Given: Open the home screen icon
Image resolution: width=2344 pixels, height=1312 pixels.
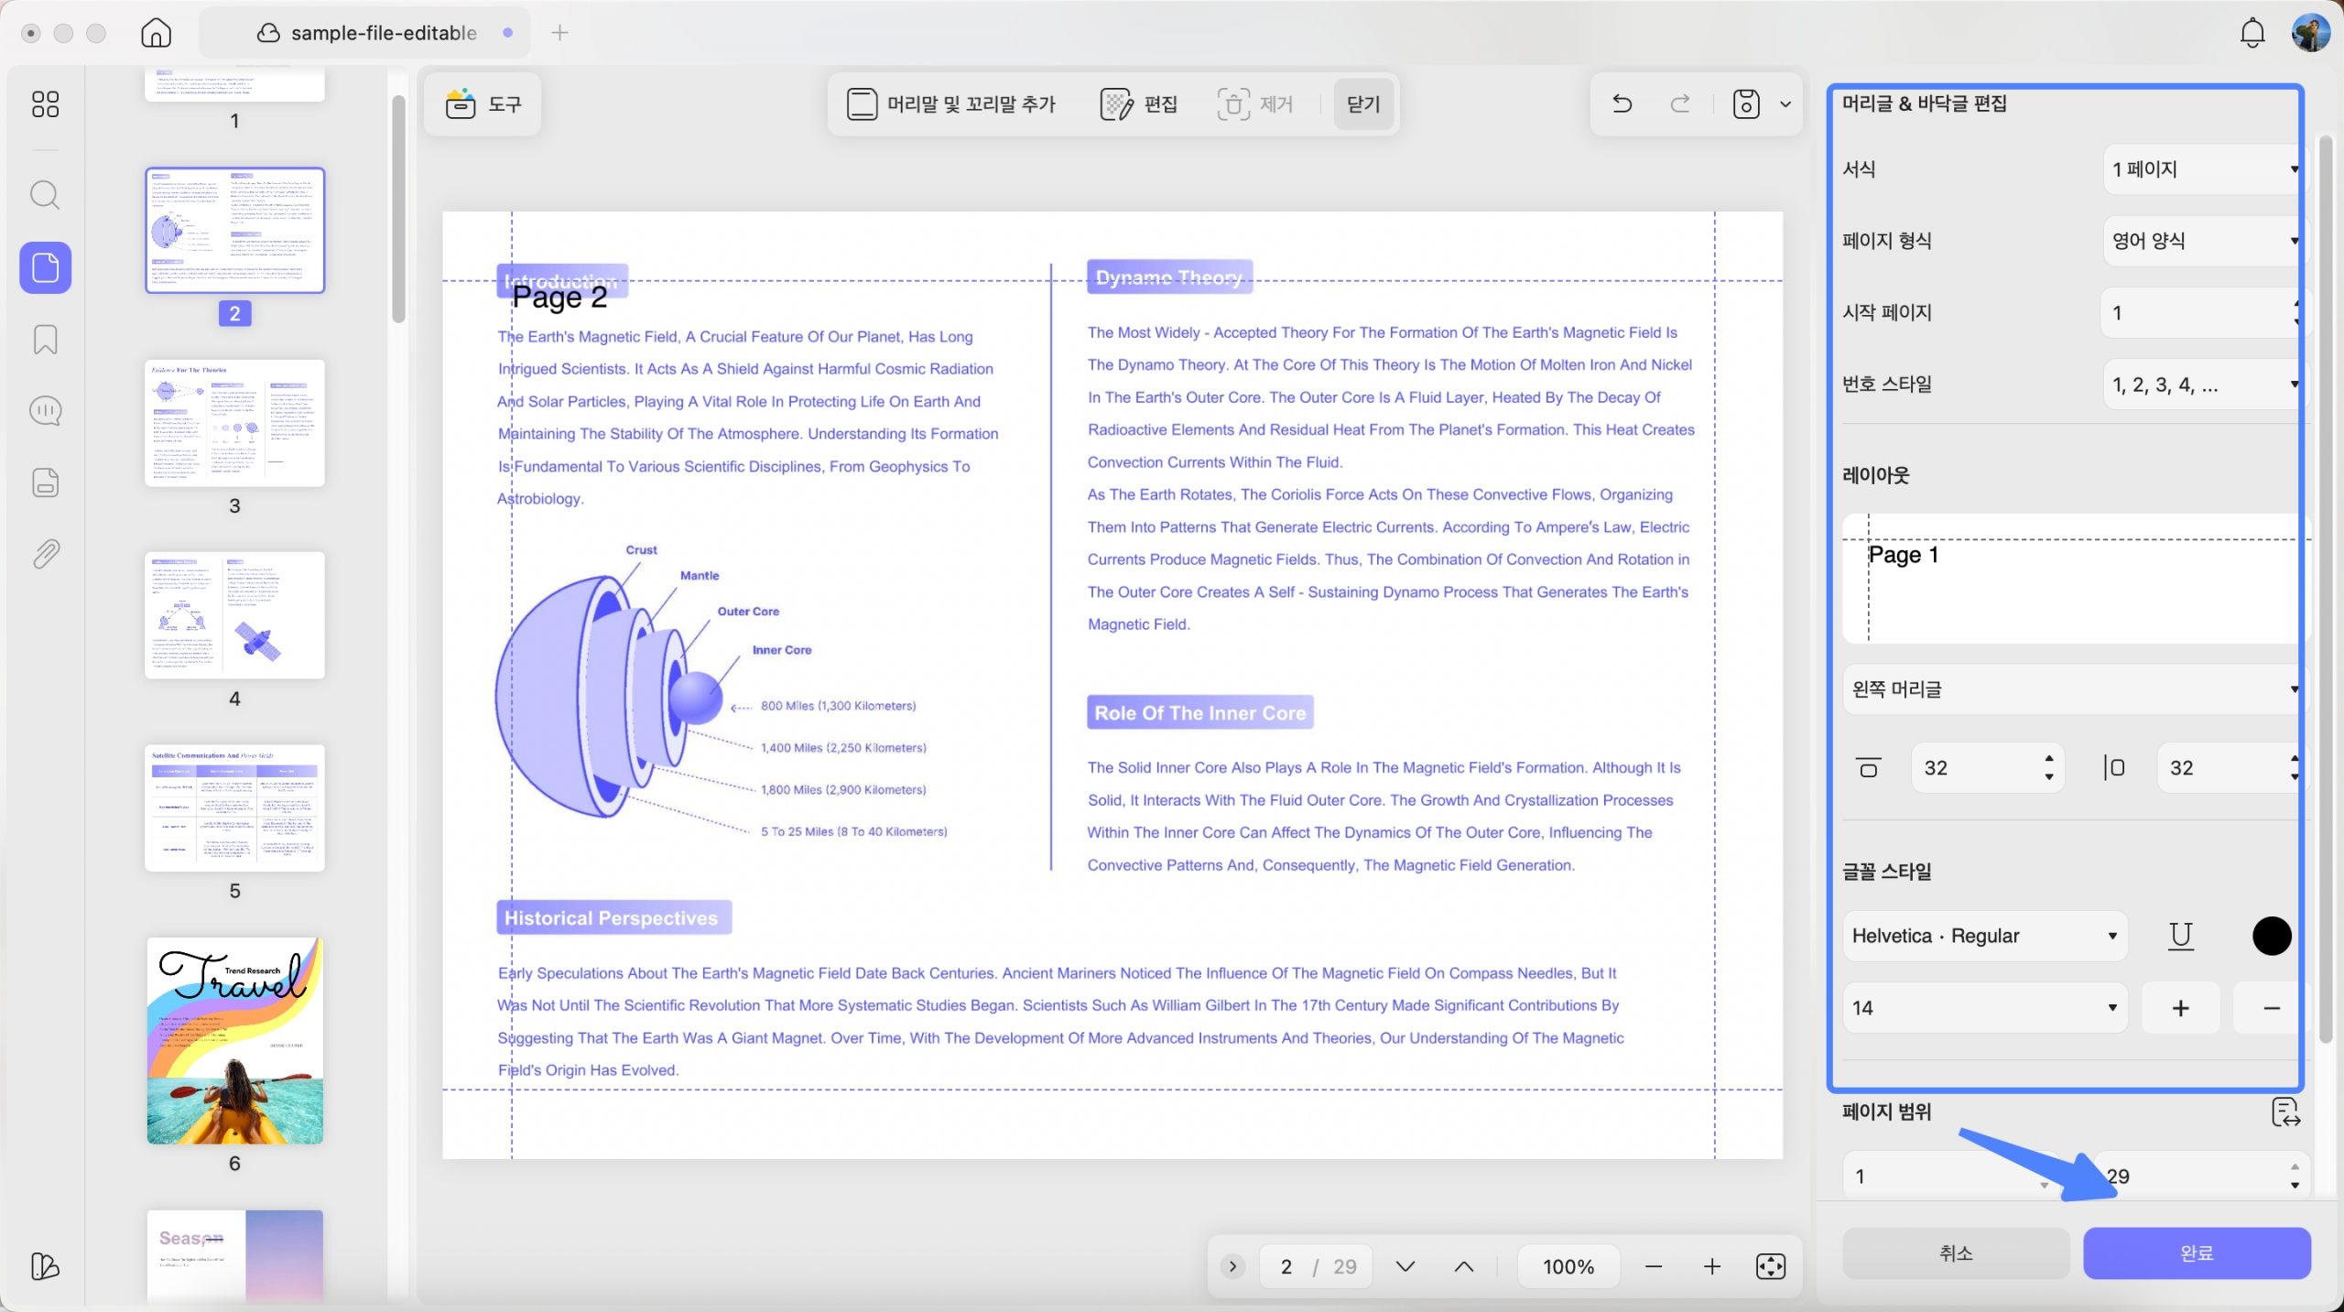Looking at the screenshot, I should [x=157, y=33].
